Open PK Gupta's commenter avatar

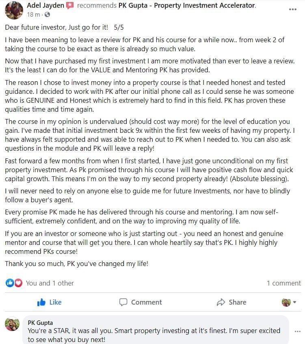pyautogui.click(x=13, y=324)
